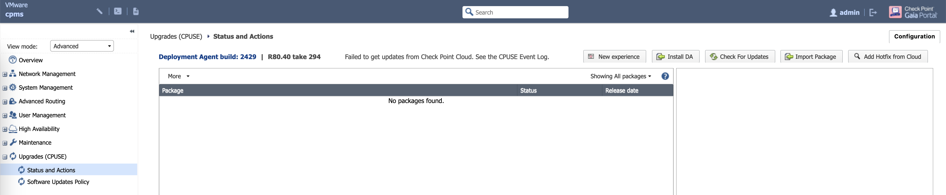
Task: Select Software Updates Policy in sidebar
Action: pos(58,182)
